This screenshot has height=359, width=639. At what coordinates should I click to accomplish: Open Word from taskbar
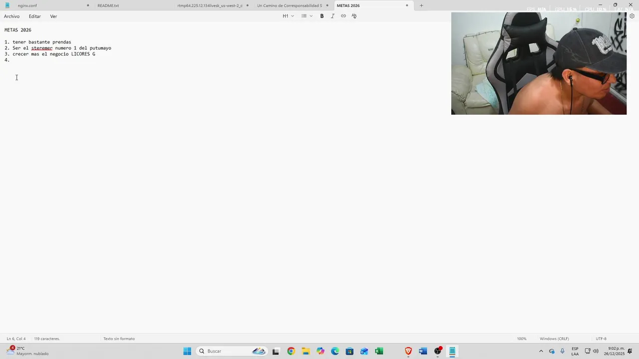click(423, 351)
